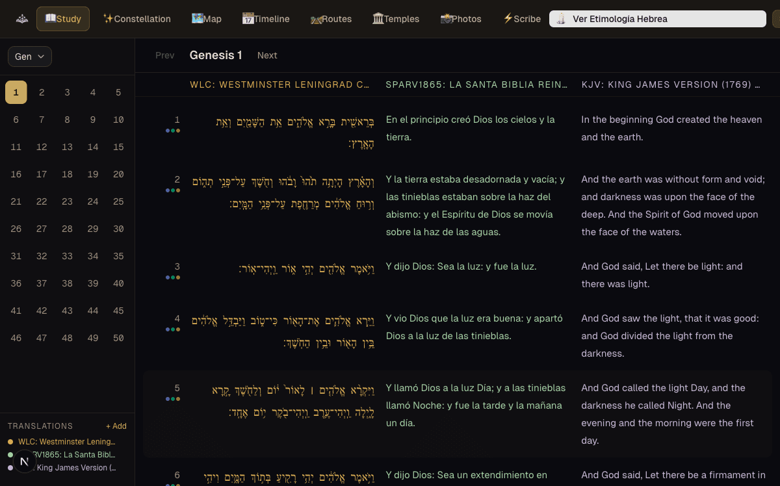Jump to chapter 25
The width and height of the screenshot is (780, 486).
tap(118, 201)
